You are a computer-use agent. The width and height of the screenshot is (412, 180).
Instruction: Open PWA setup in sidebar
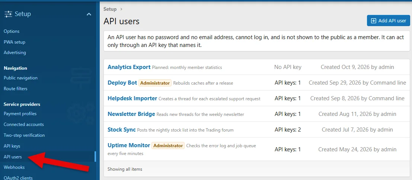(15, 42)
